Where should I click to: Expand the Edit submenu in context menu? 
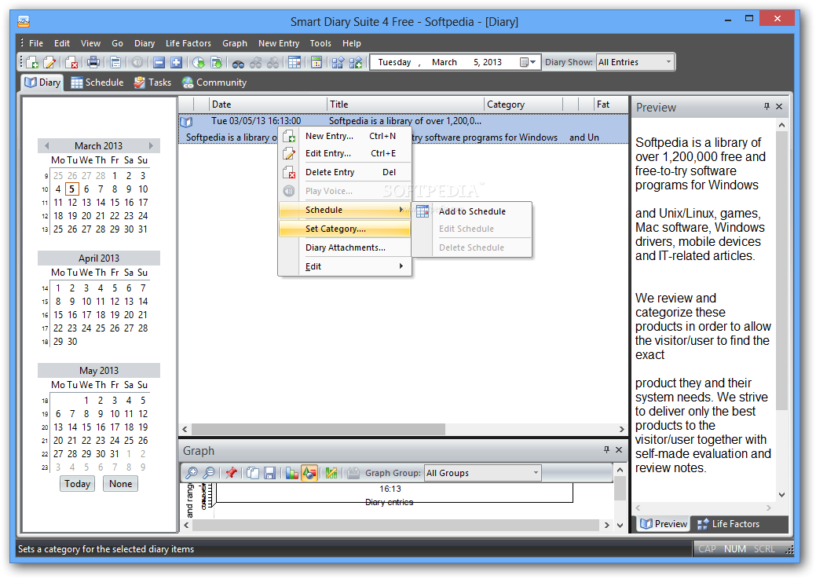[401, 266]
